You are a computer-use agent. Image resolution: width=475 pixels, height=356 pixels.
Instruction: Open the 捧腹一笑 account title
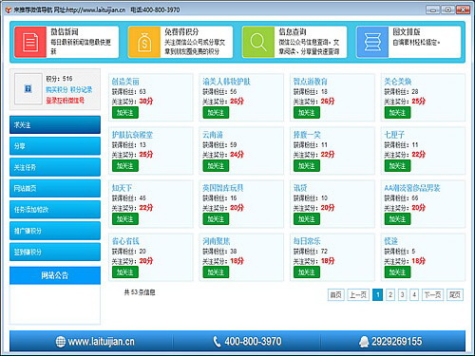(307, 135)
